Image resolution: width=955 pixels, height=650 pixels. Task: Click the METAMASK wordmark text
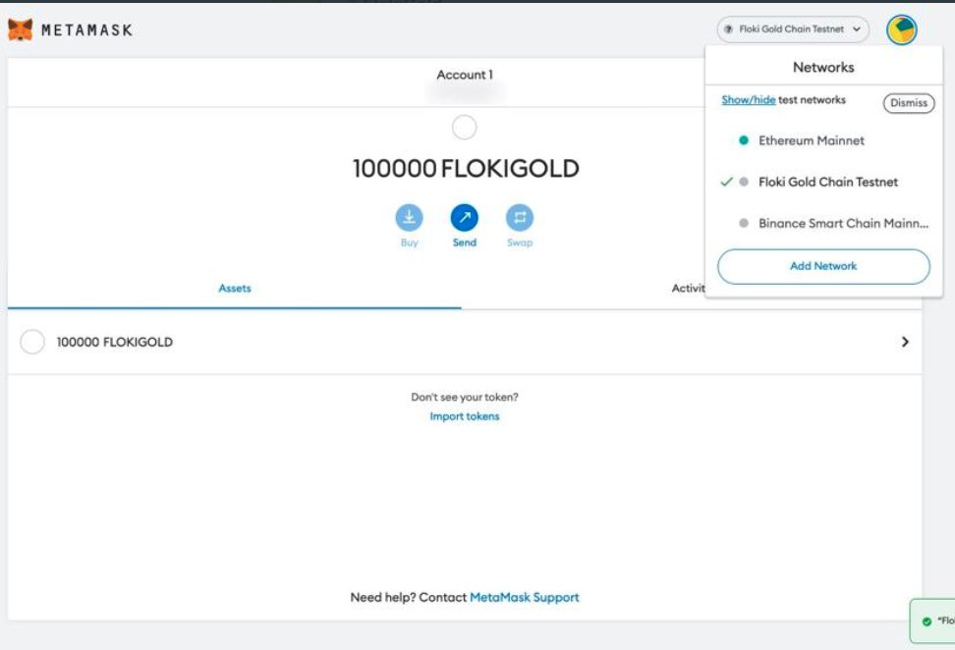[86, 29]
